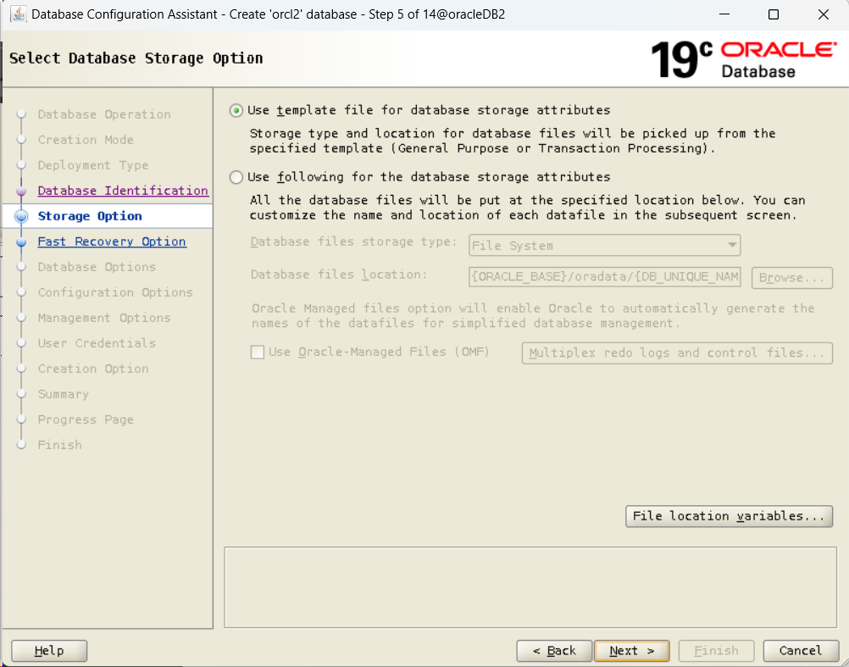
Task: Click the Summary step
Action: click(64, 394)
